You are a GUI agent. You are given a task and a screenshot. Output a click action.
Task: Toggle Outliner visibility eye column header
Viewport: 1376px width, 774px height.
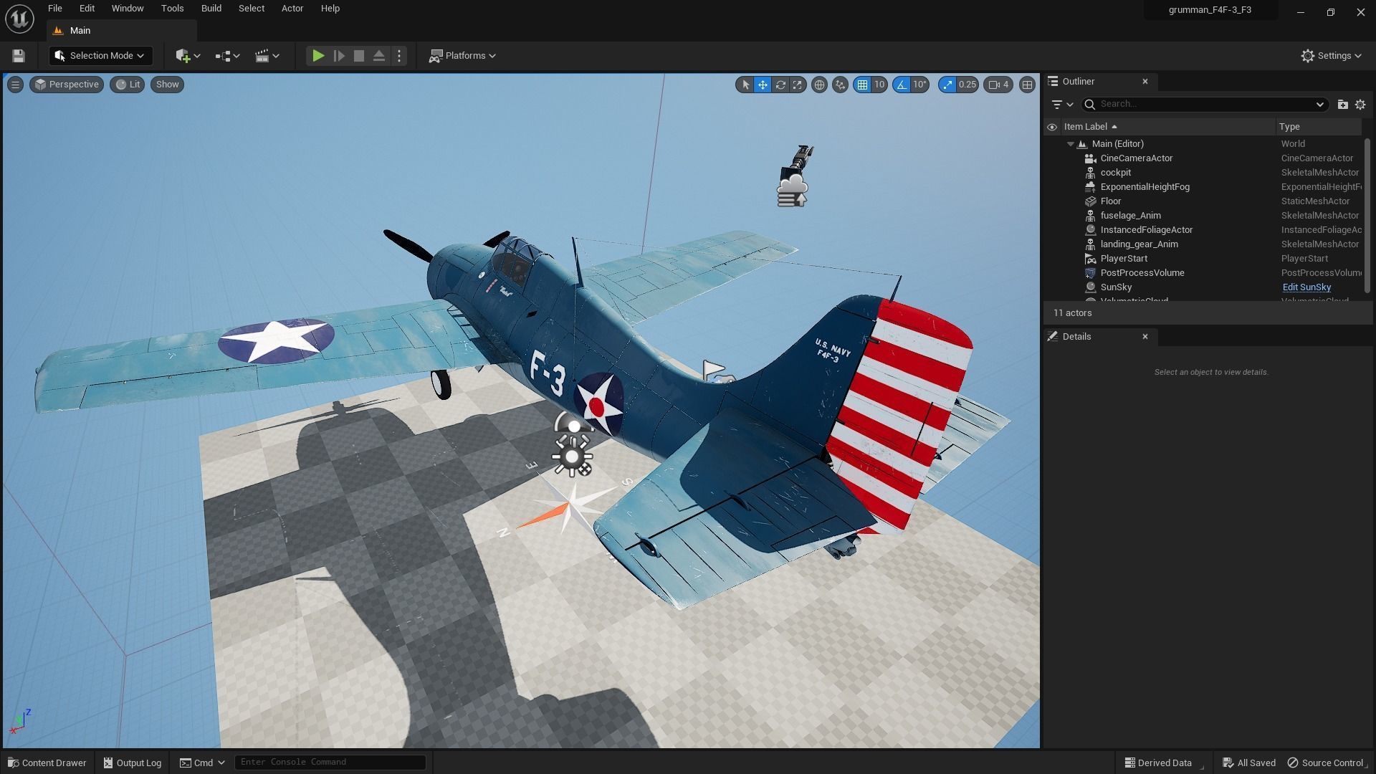click(1052, 127)
